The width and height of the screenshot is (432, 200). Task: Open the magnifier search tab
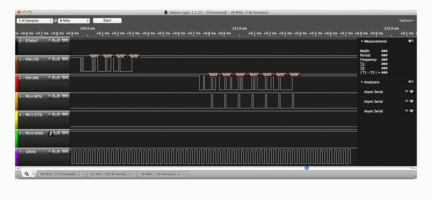(27, 174)
